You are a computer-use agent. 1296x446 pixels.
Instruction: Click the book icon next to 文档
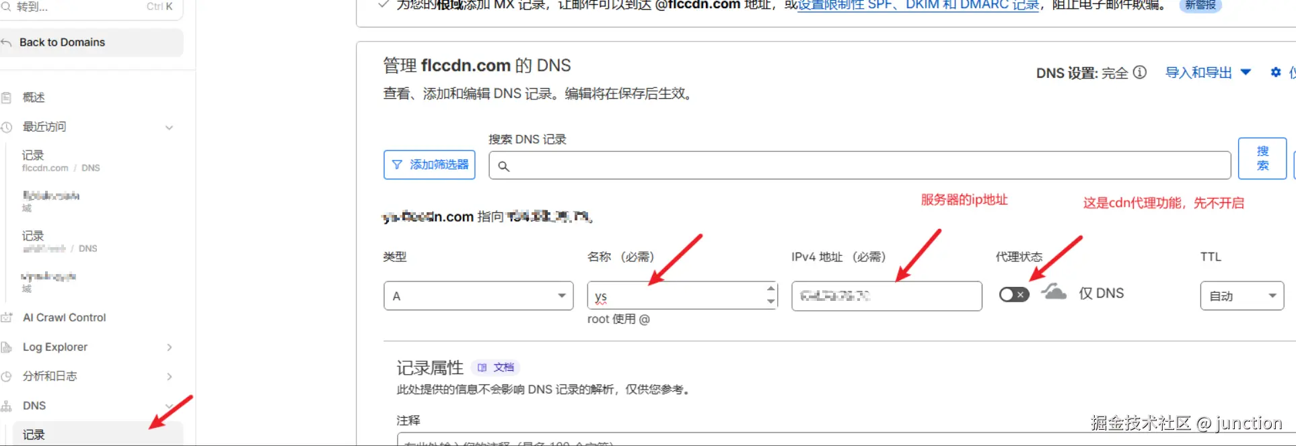[482, 367]
